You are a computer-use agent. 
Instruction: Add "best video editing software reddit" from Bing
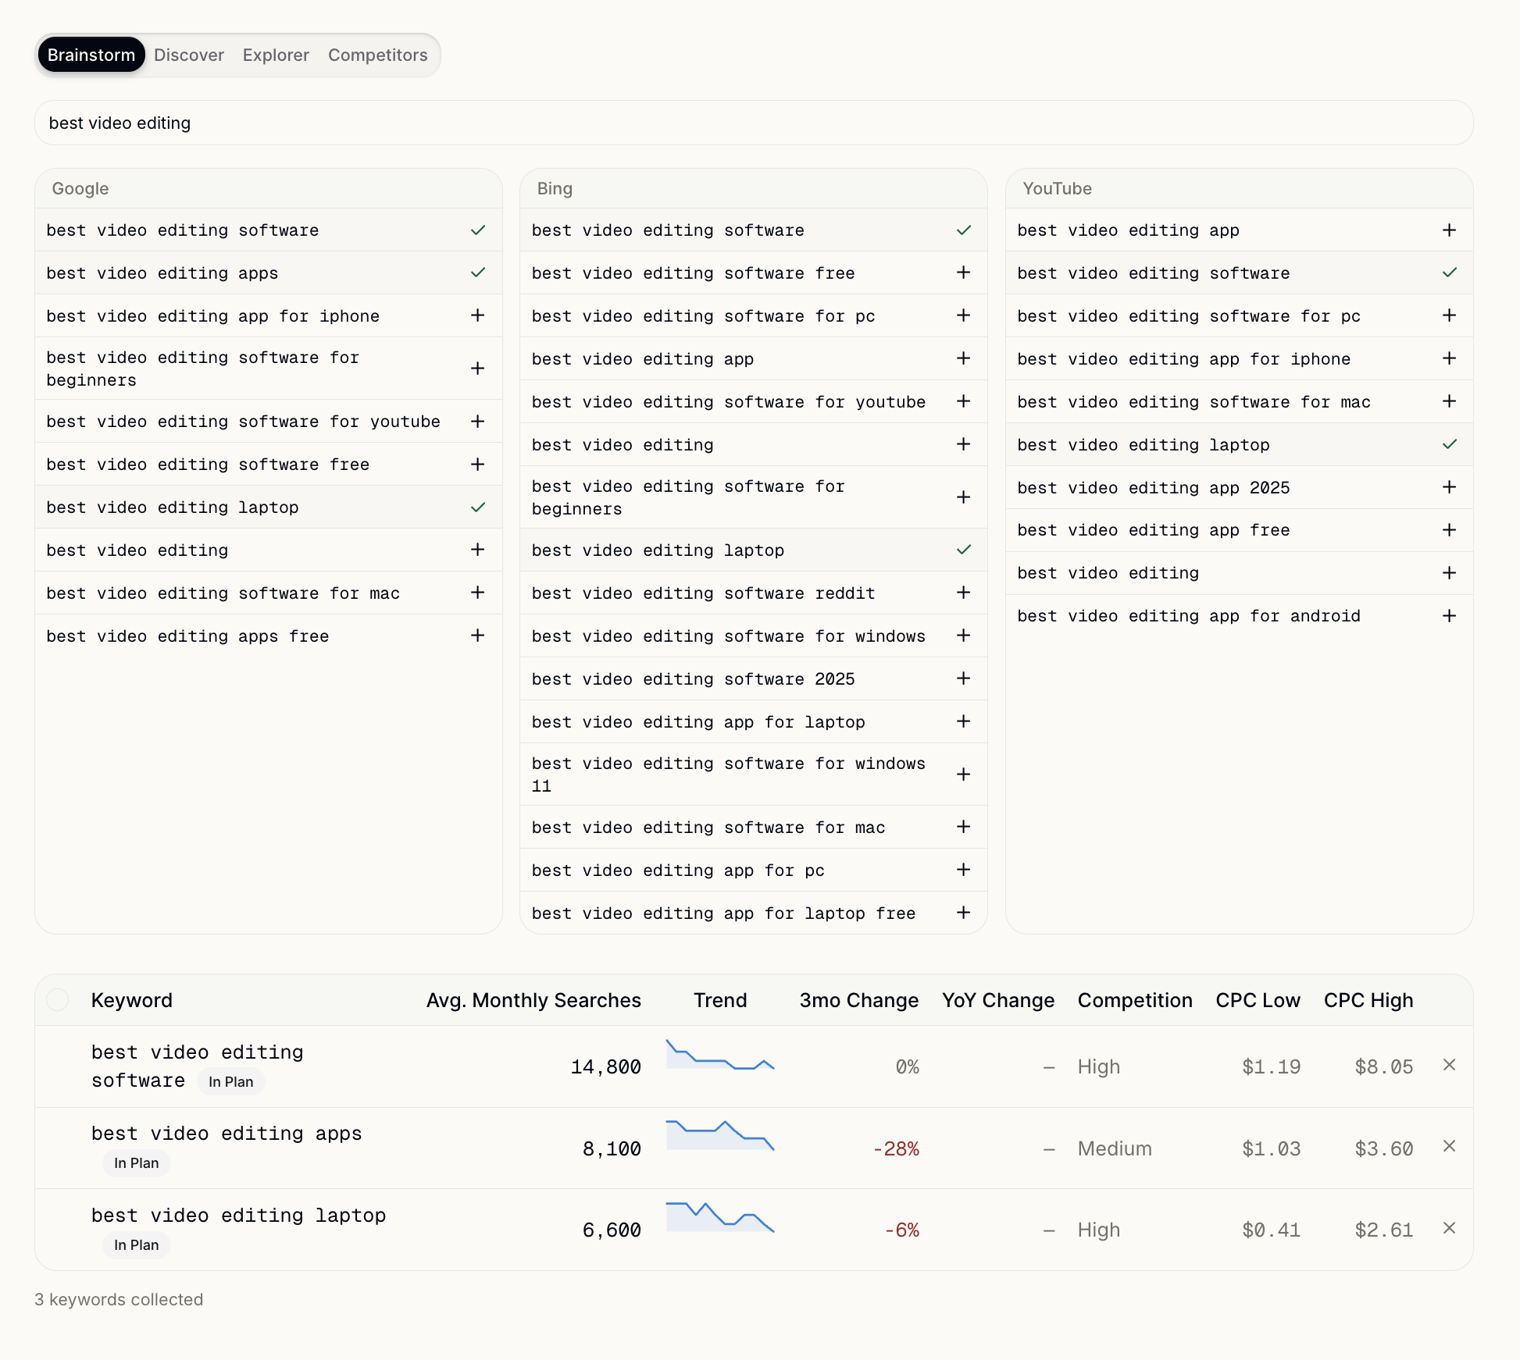pyautogui.click(x=963, y=593)
